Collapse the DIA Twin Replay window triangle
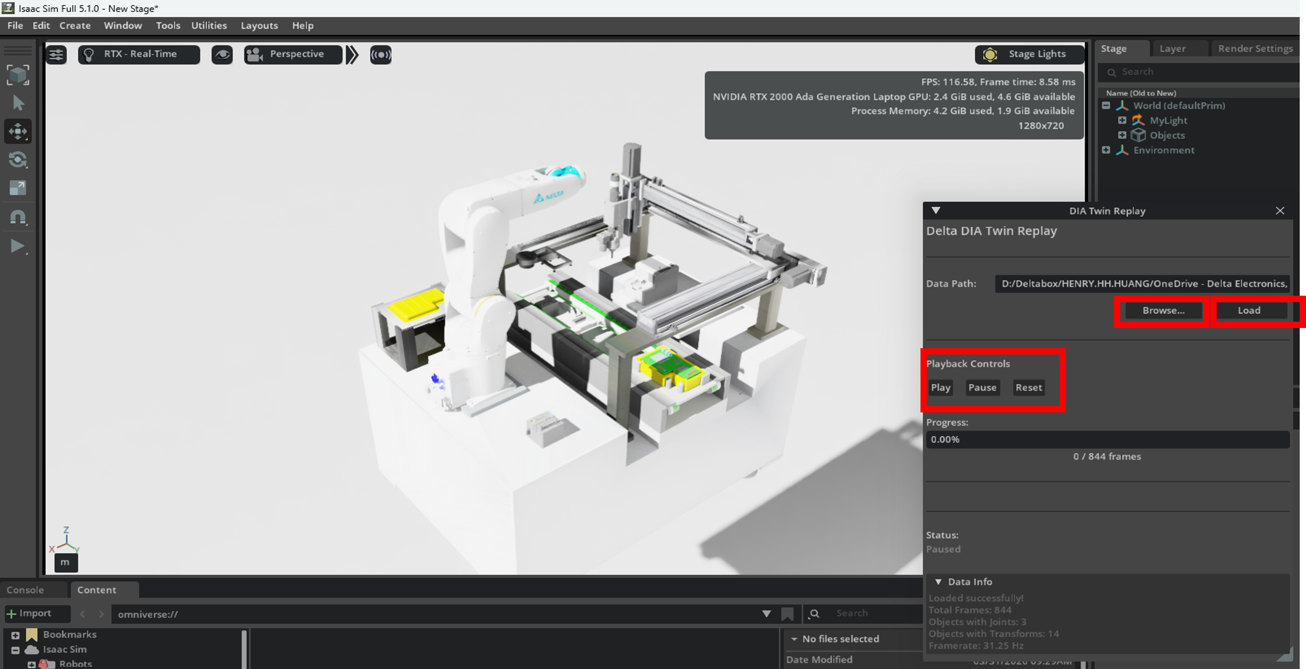Image resolution: width=1306 pixels, height=669 pixels. 936,210
